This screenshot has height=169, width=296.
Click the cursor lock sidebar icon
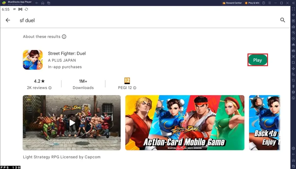pos(293,21)
